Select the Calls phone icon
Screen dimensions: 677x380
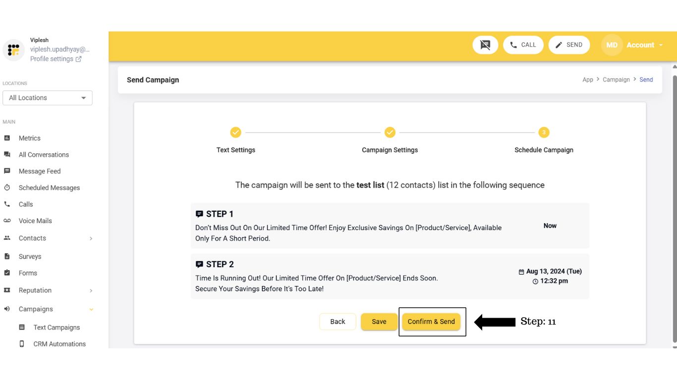tap(8, 204)
